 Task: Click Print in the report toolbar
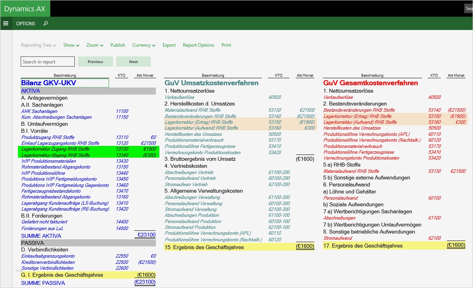[226, 45]
